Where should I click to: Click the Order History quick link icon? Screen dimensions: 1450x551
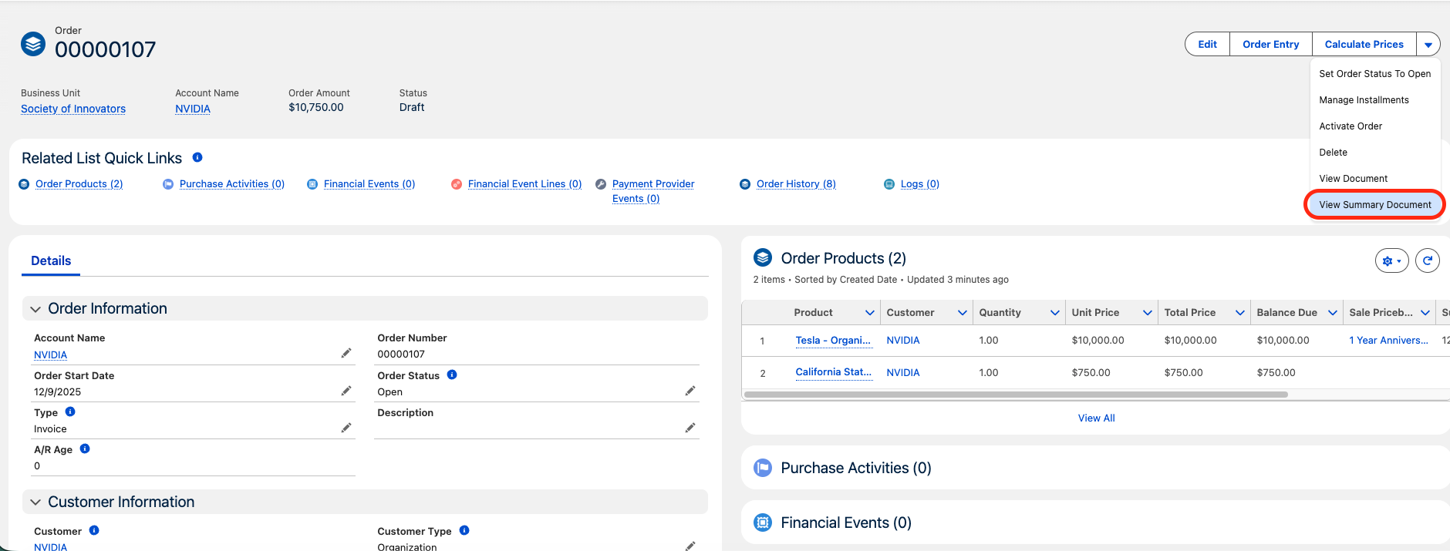[745, 184]
